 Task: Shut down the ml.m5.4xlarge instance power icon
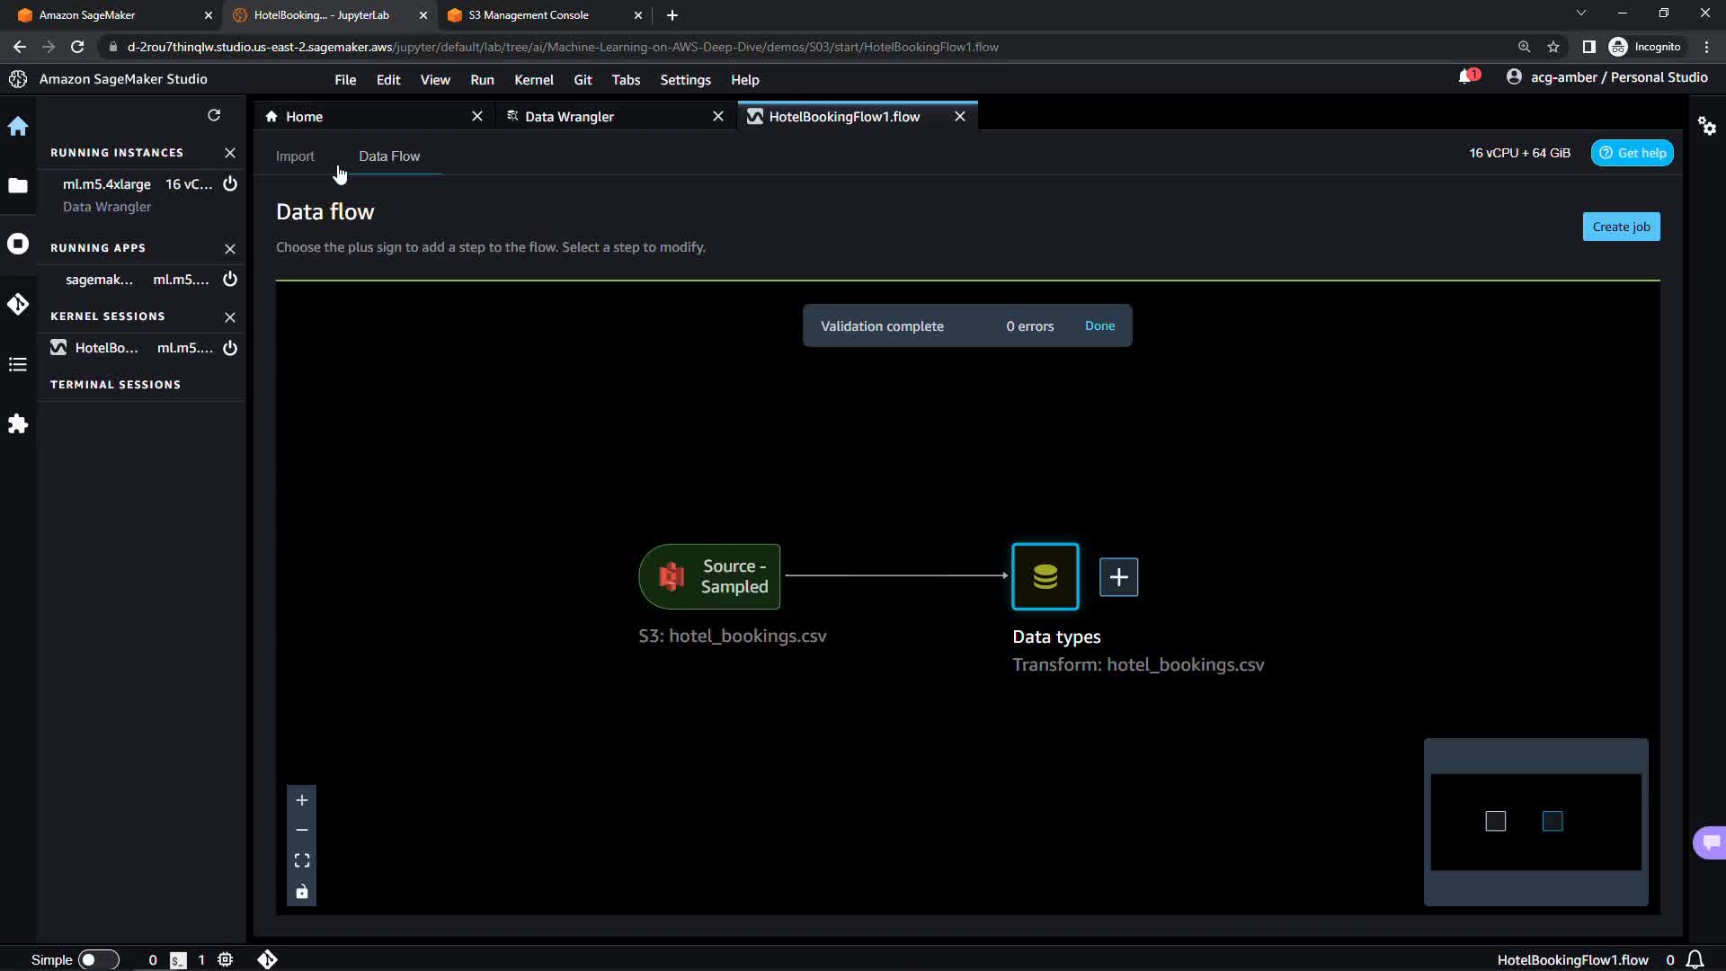click(230, 183)
